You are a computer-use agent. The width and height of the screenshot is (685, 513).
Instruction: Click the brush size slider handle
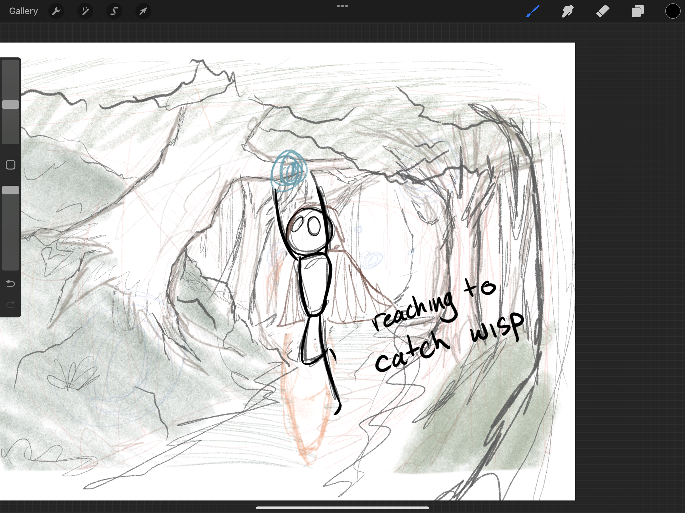(10, 105)
